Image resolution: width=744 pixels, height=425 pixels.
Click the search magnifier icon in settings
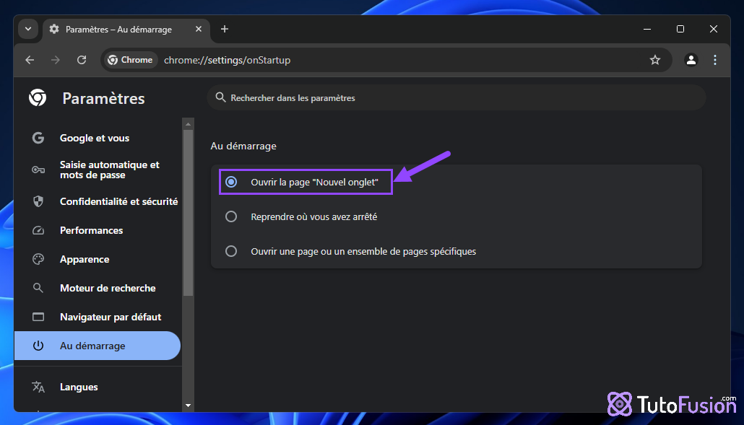tap(220, 97)
